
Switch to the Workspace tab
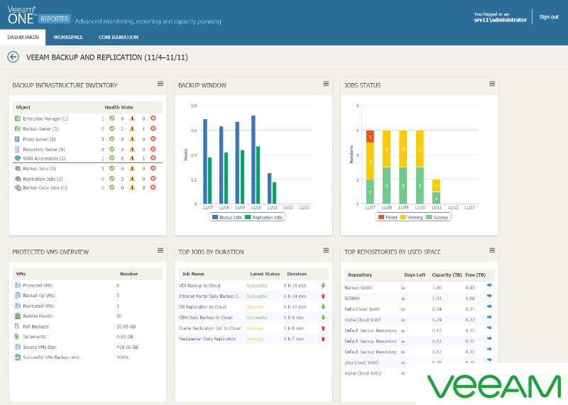(x=68, y=37)
